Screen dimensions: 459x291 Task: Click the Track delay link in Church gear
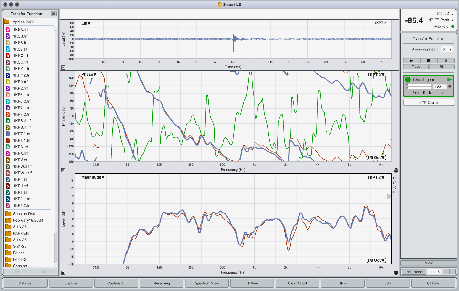pyautogui.click(x=426, y=93)
